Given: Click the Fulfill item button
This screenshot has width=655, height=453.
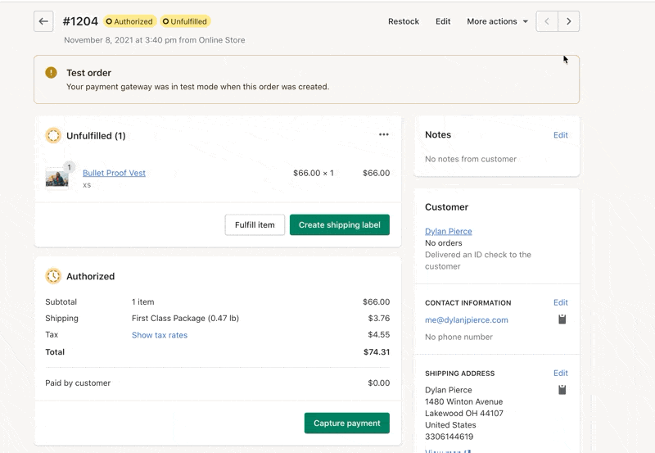Looking at the screenshot, I should [255, 224].
